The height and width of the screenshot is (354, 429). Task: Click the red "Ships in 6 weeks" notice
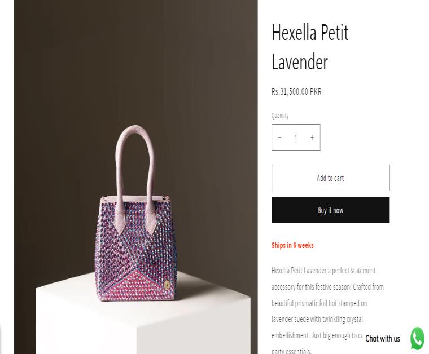[292, 245]
